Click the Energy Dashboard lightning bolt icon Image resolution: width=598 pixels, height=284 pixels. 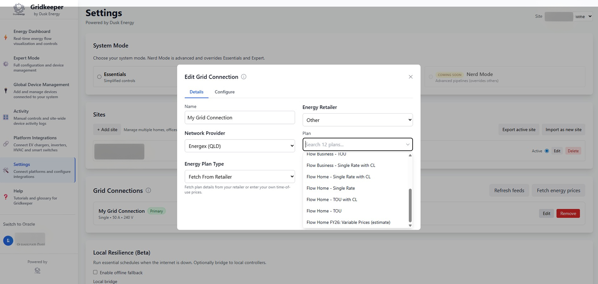point(6,37)
